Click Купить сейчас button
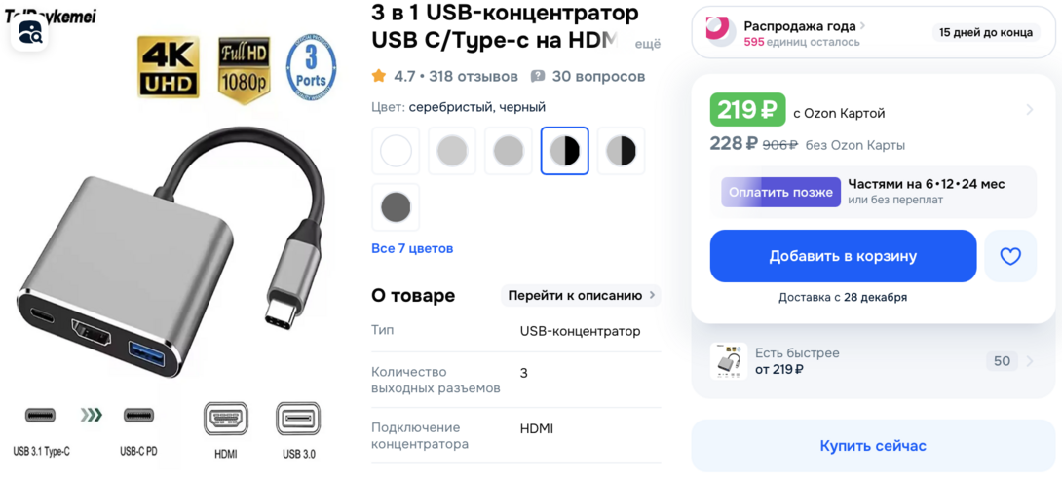 [x=873, y=446]
